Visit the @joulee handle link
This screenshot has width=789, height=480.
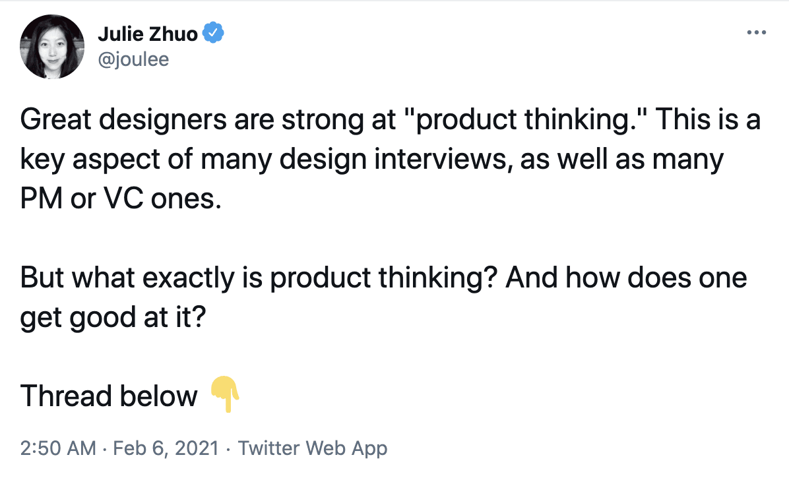[x=133, y=59]
